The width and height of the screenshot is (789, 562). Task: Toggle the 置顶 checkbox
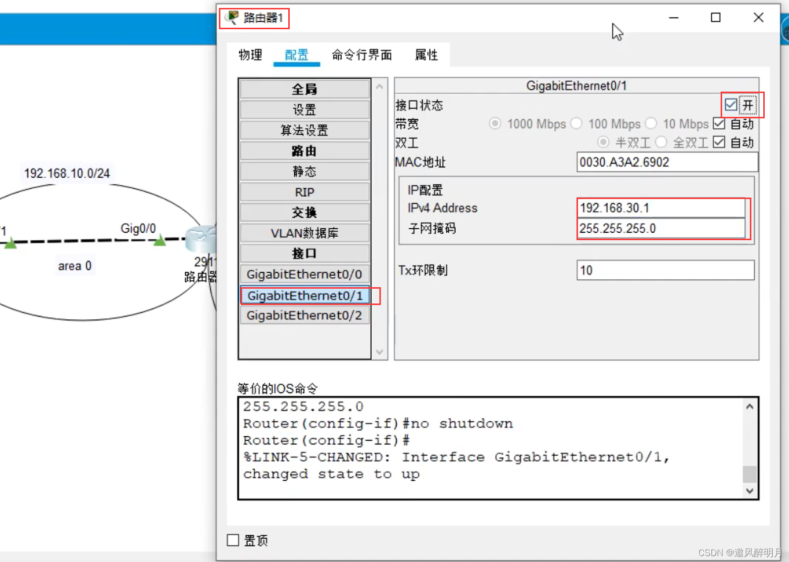(233, 540)
